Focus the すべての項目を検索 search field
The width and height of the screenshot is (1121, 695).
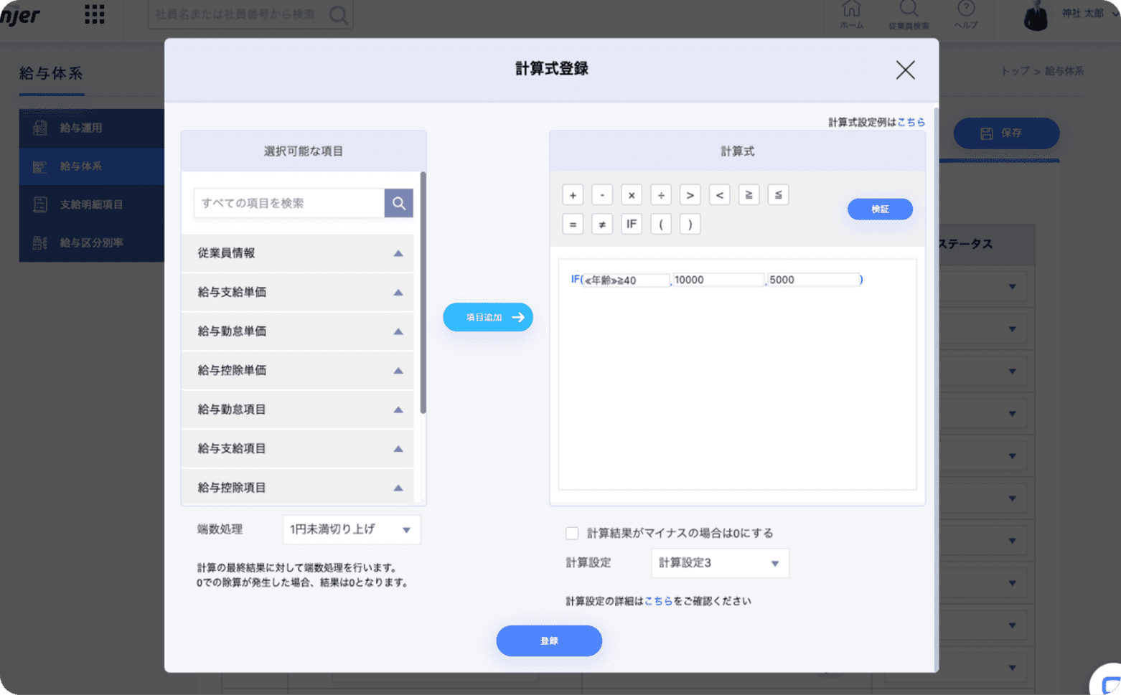[289, 204]
